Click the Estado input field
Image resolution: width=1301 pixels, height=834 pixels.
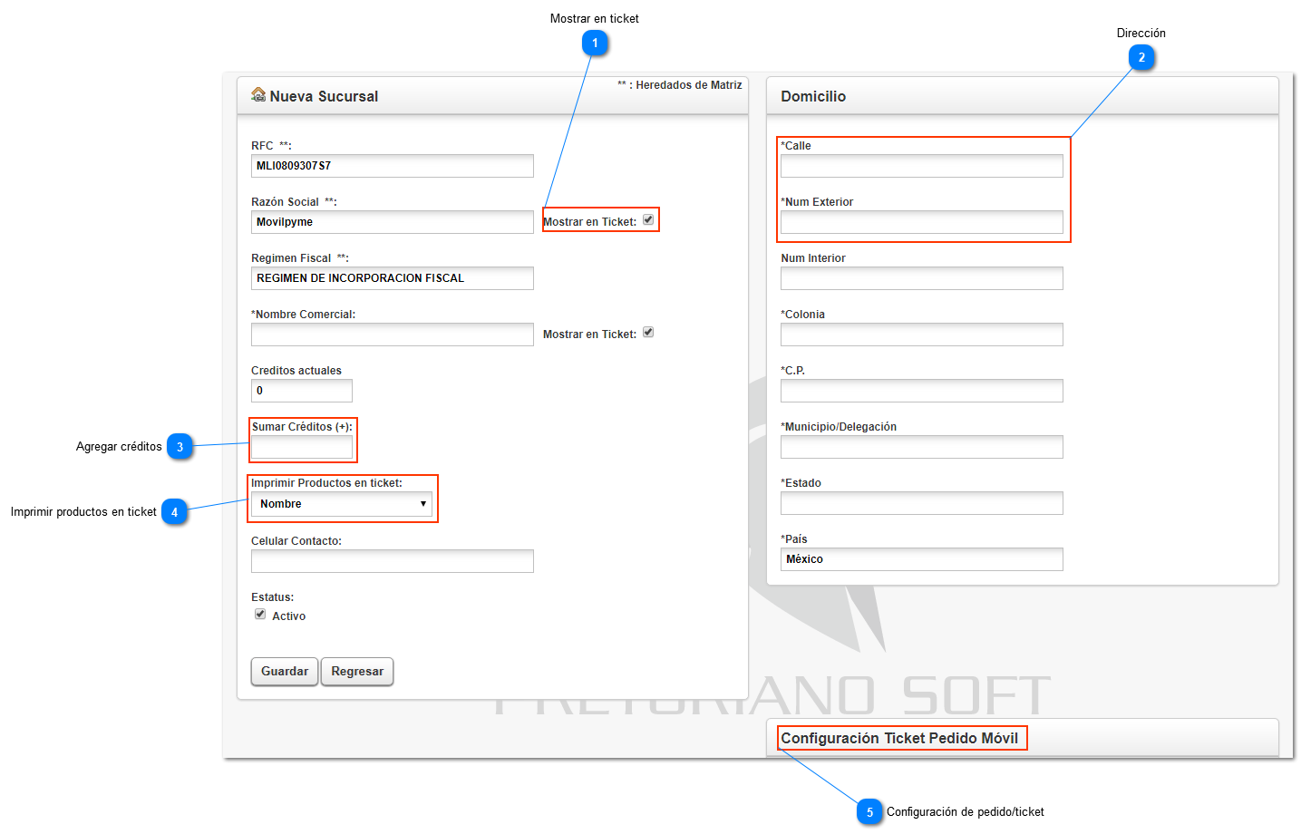click(922, 503)
